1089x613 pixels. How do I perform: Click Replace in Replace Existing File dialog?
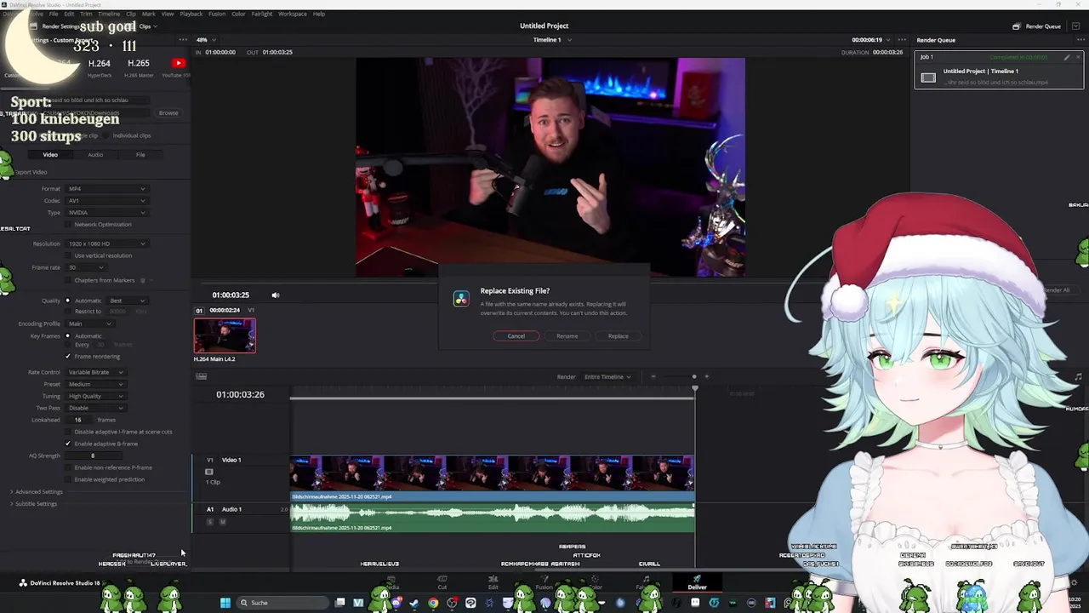tap(619, 336)
